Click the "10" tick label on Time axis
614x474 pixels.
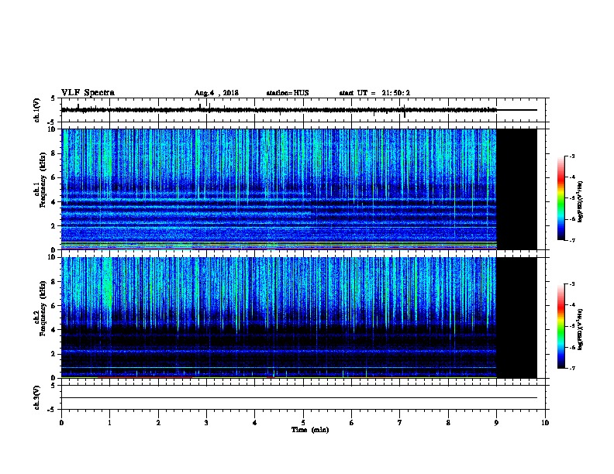[x=545, y=422]
